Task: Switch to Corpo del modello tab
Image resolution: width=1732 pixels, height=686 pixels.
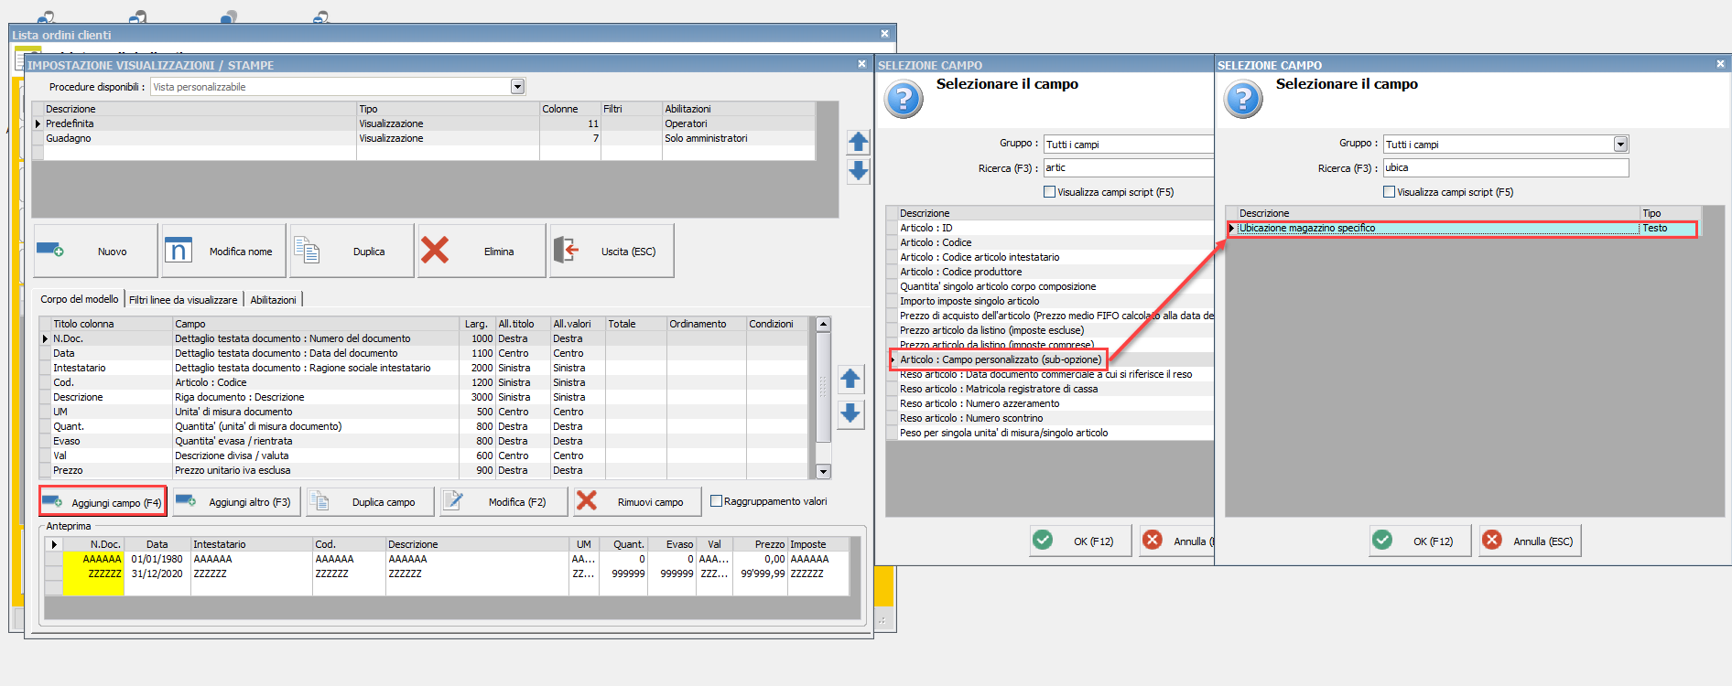Action: click(x=80, y=299)
